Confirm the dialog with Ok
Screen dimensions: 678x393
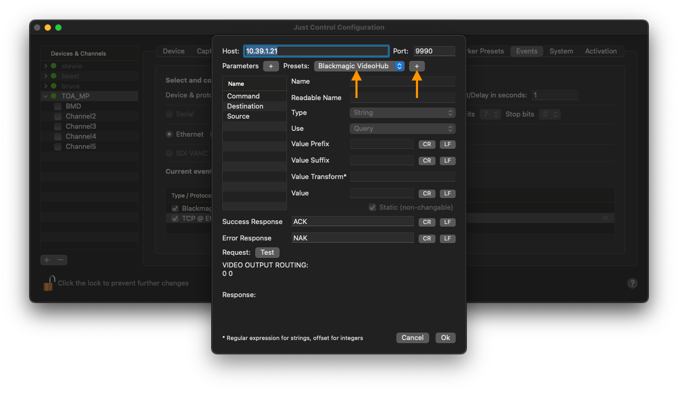pos(446,338)
